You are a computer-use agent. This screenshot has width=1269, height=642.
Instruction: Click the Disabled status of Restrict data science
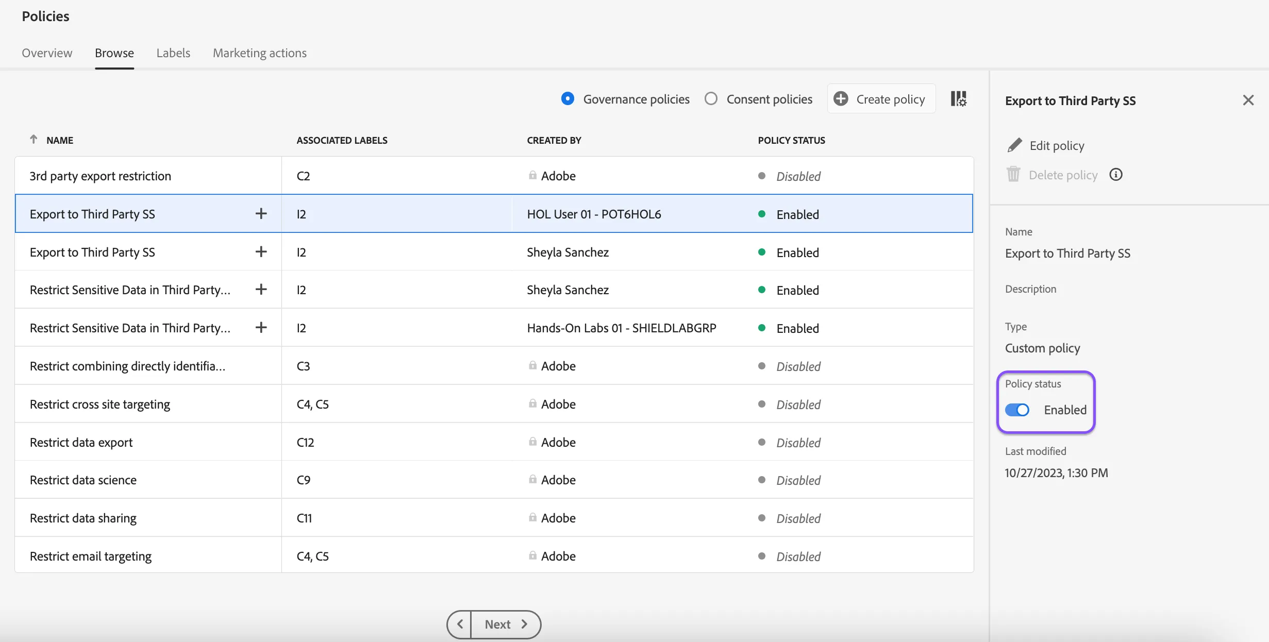click(x=798, y=480)
